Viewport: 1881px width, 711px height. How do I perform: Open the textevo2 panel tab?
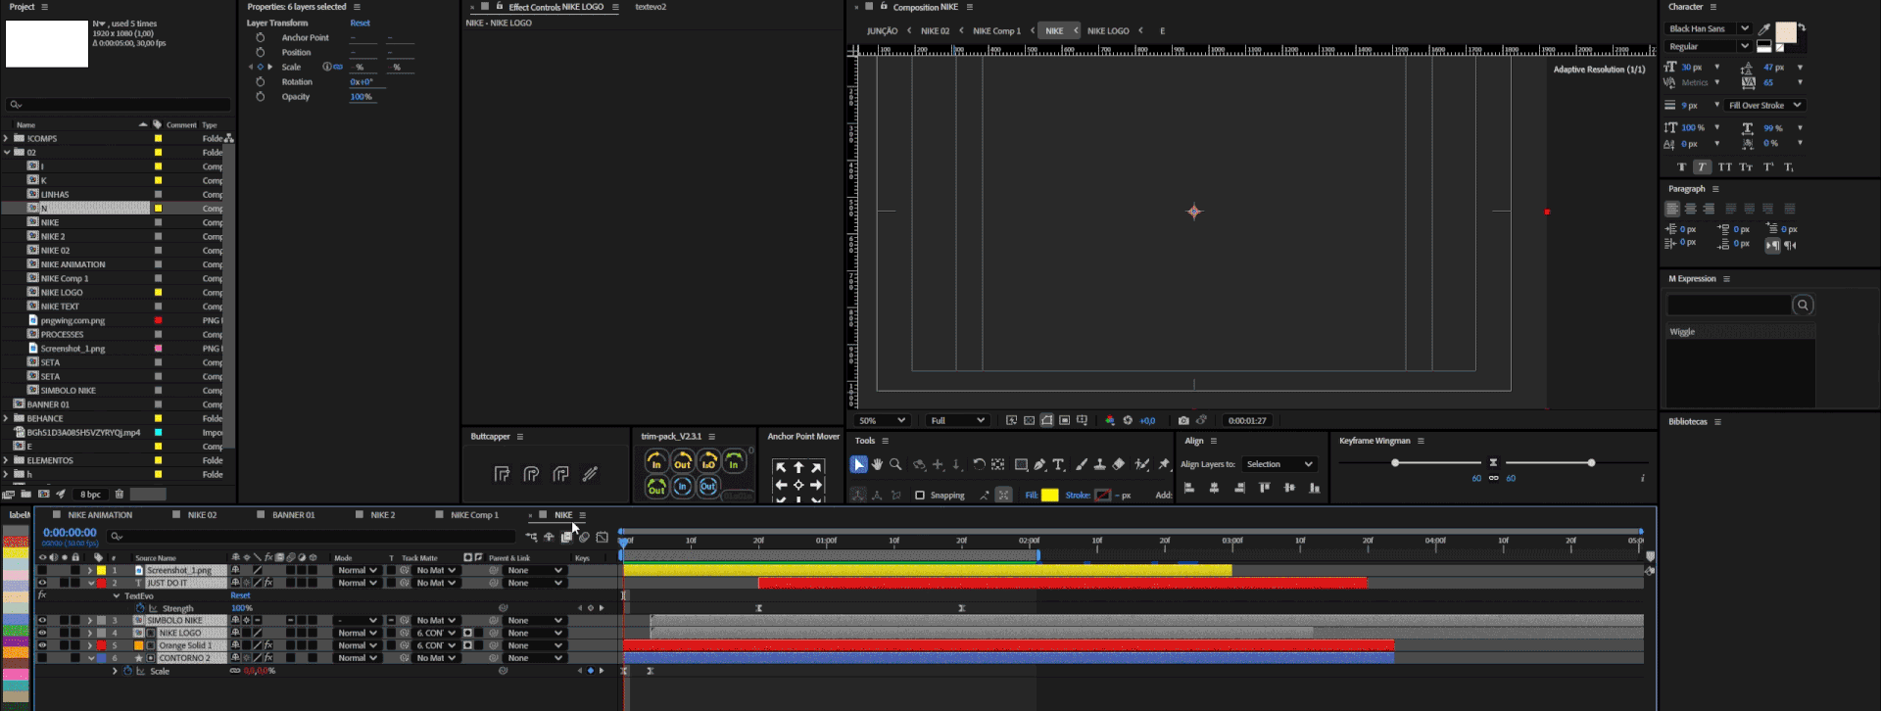click(651, 7)
